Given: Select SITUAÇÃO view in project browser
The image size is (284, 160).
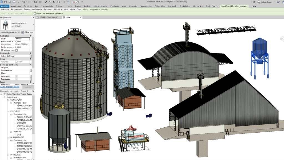Looking at the screenshot, I should (x=21, y=123).
